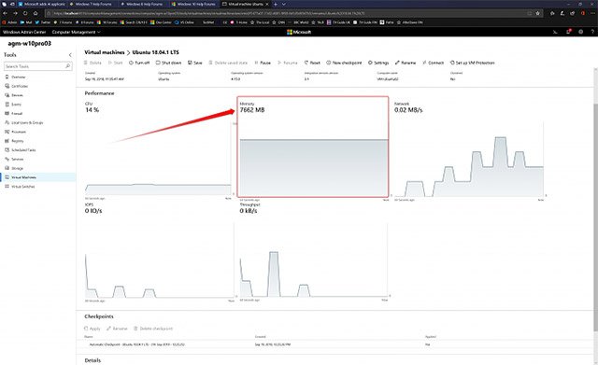Go back to the Virtual machines breadcrumb
598x365 pixels.
pyautogui.click(x=105, y=52)
